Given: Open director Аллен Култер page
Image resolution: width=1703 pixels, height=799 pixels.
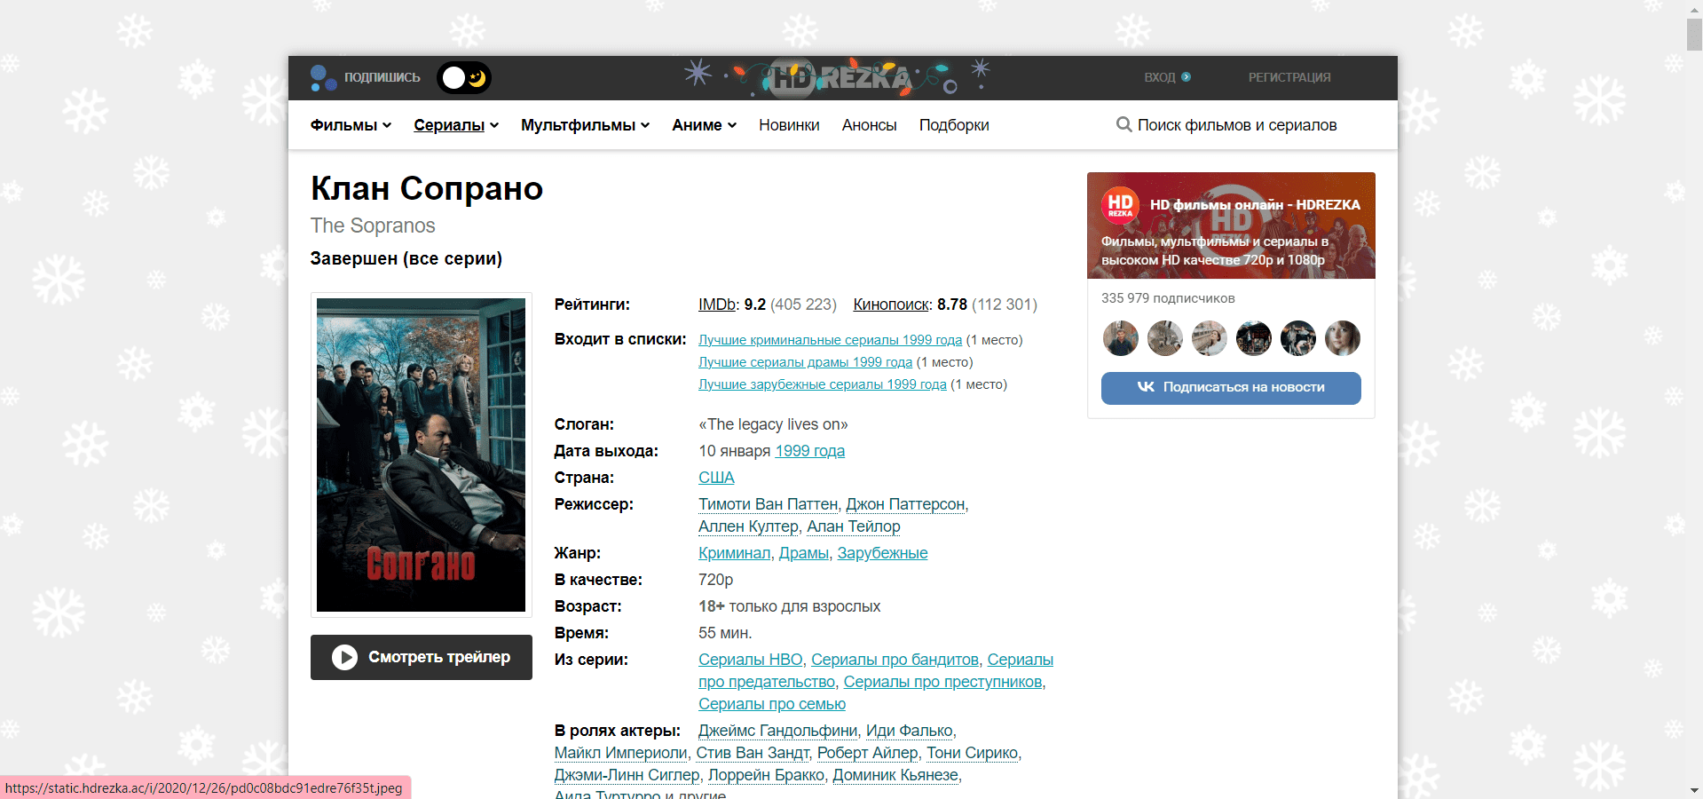Looking at the screenshot, I should tap(748, 526).
